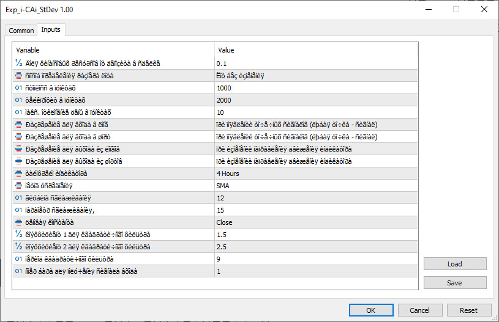Click the Reset button
The width and height of the screenshot is (499, 322).
tap(469, 310)
